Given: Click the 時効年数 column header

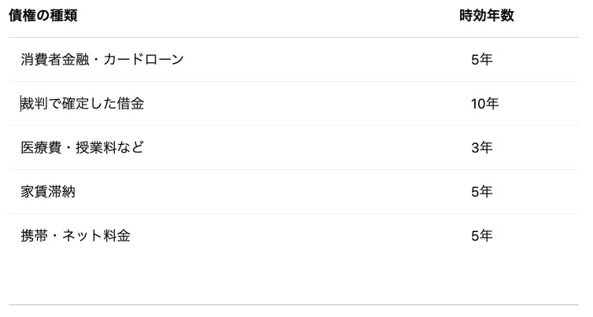Looking at the screenshot, I should (x=487, y=16).
